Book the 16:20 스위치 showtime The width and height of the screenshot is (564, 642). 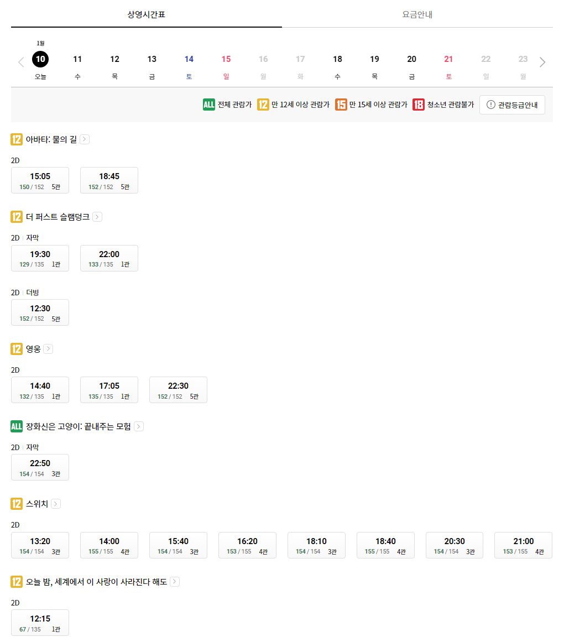(248, 545)
